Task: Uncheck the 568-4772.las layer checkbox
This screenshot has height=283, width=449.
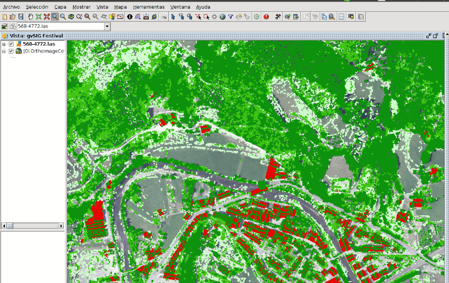Action: 11,44
